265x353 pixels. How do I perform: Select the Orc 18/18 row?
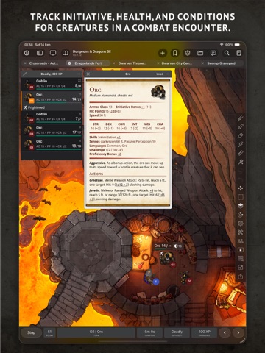point(52,144)
